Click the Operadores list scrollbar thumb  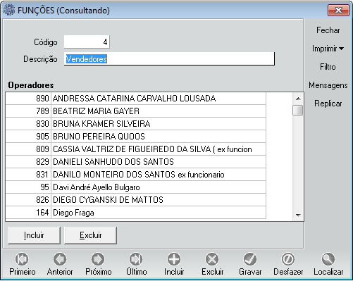pos(298,110)
